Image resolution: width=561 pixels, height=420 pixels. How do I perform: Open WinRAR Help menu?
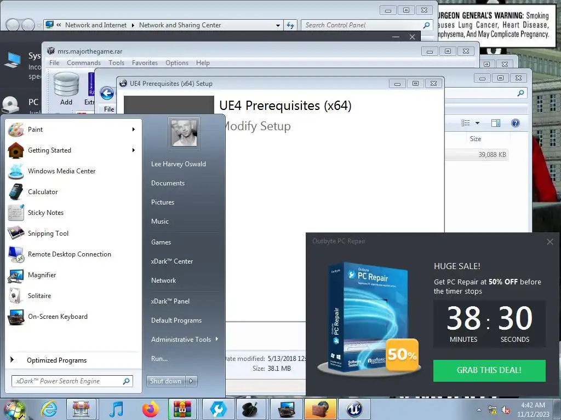point(203,63)
